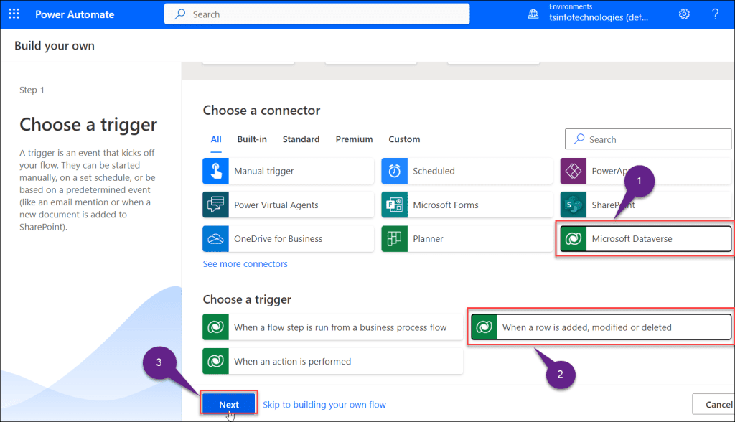Focus the connector Search field

[648, 139]
